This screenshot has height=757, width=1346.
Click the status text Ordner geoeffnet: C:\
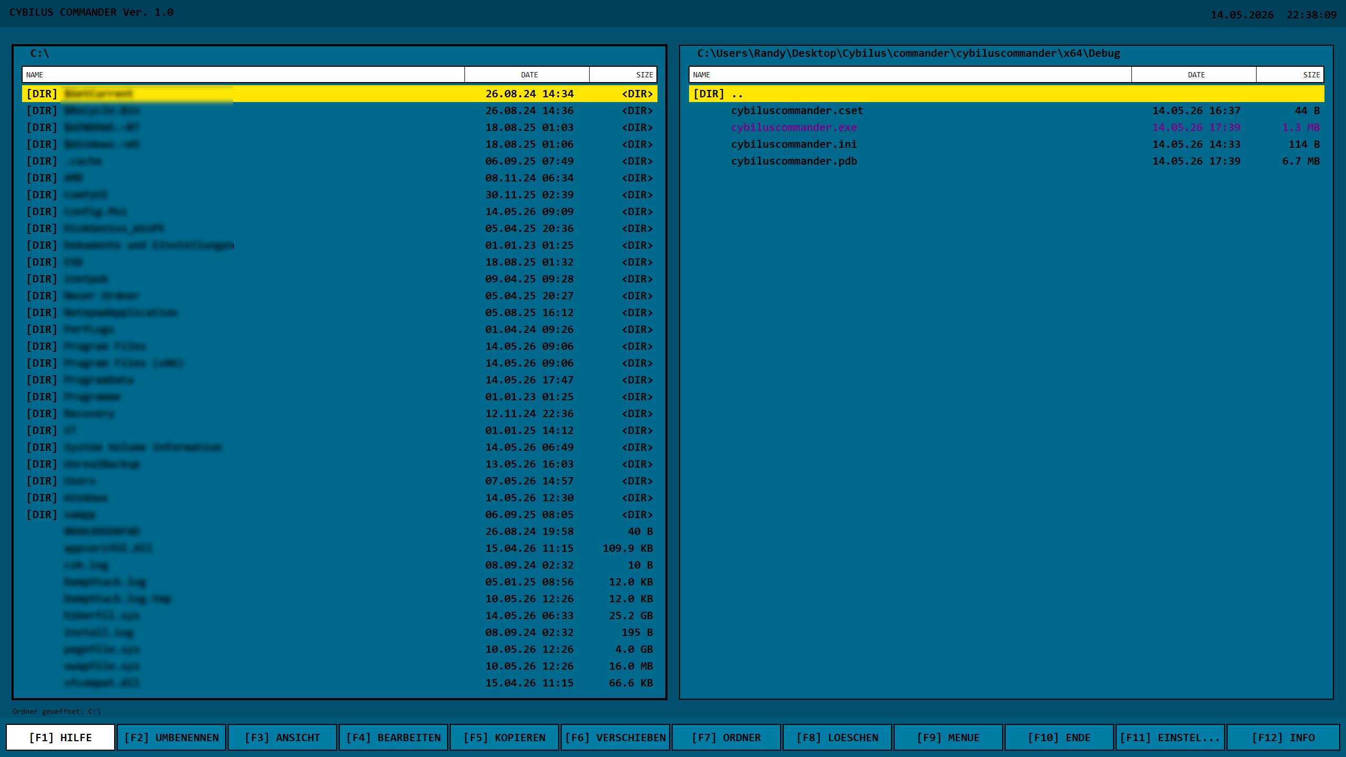click(57, 711)
